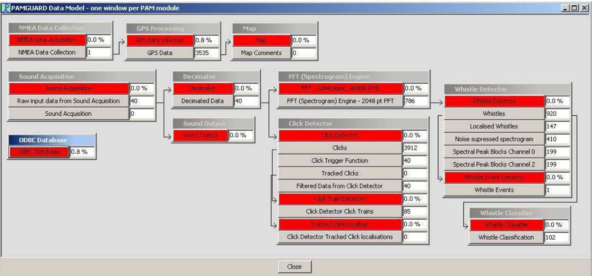Select the red Tracked Click Localiser process
This screenshot has height=276, width=595.
(340, 224)
